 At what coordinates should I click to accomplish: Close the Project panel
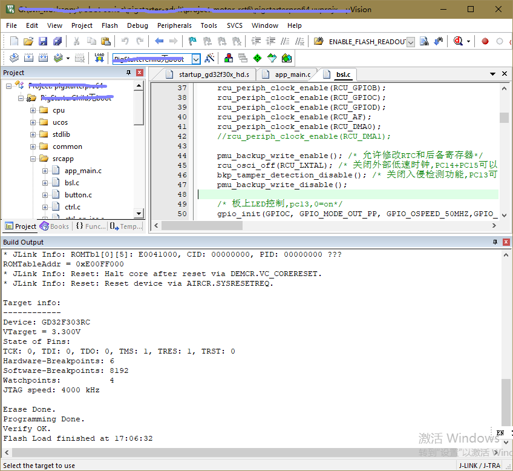tap(140, 73)
